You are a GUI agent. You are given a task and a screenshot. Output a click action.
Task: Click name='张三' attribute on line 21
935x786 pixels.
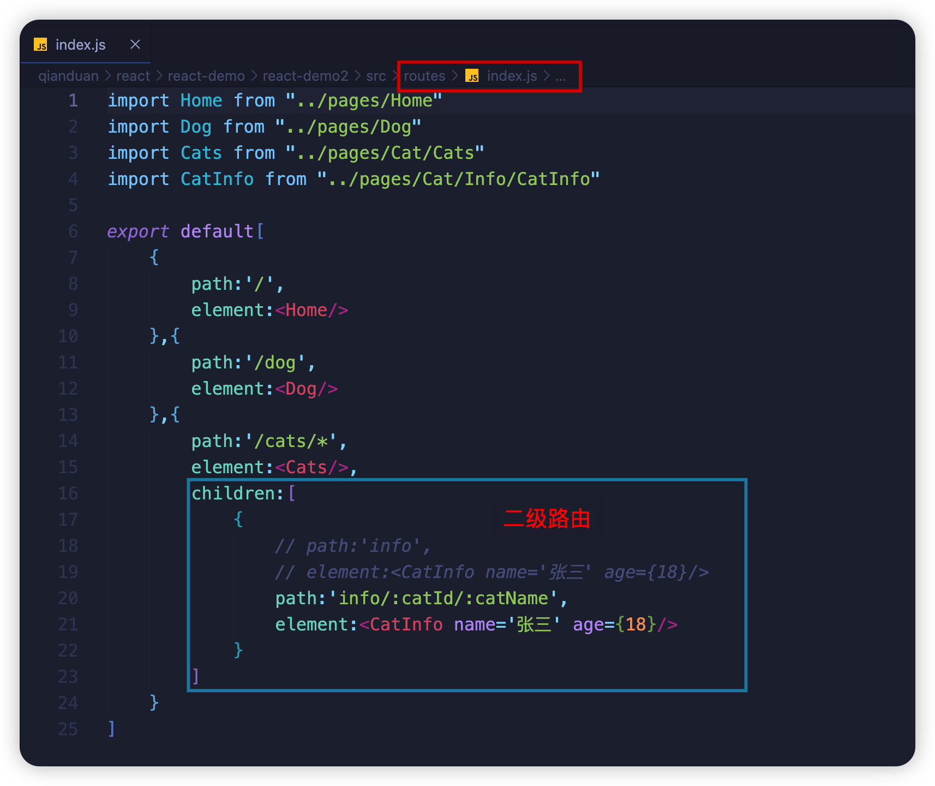click(x=507, y=624)
